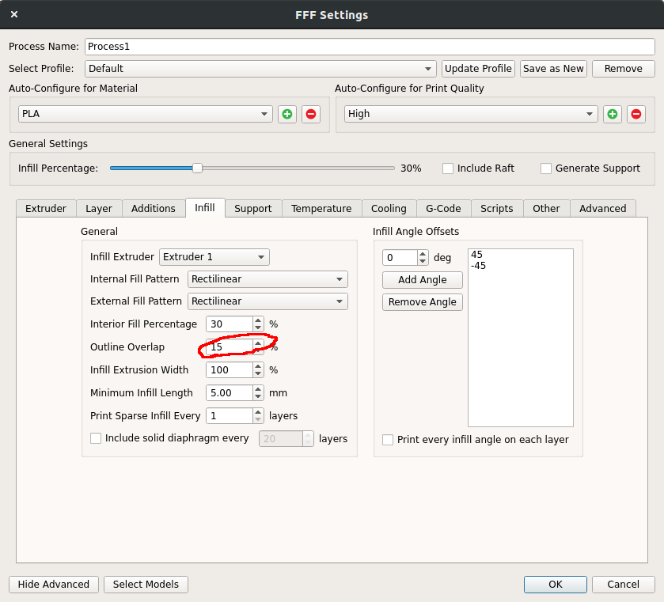Decrease the Minimum Infill Length value
This screenshot has width=664, height=602.
[x=258, y=396]
